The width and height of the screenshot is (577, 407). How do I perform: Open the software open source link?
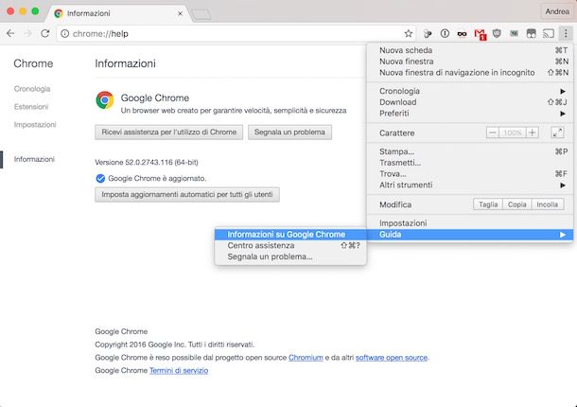click(392, 358)
